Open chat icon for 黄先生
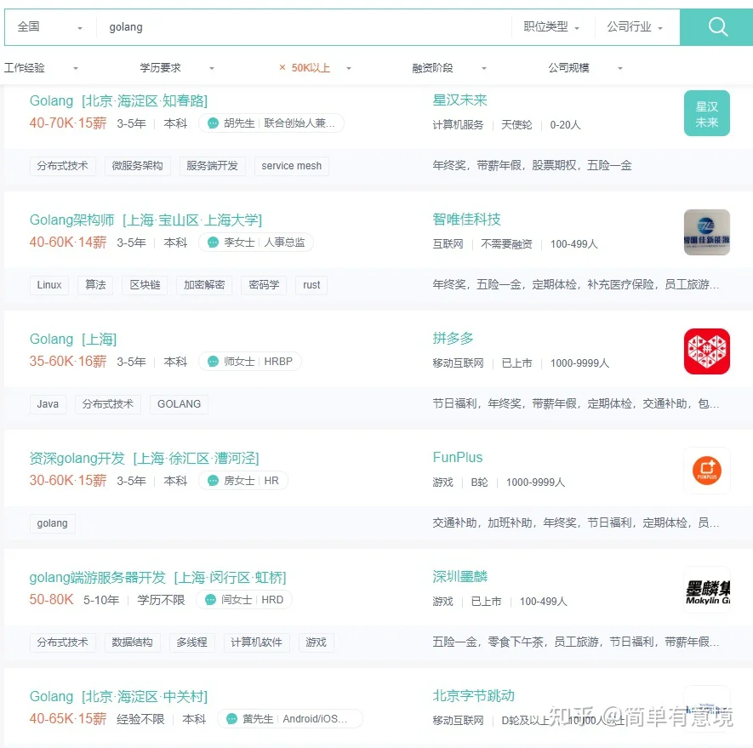The image size is (753, 748). (x=231, y=719)
